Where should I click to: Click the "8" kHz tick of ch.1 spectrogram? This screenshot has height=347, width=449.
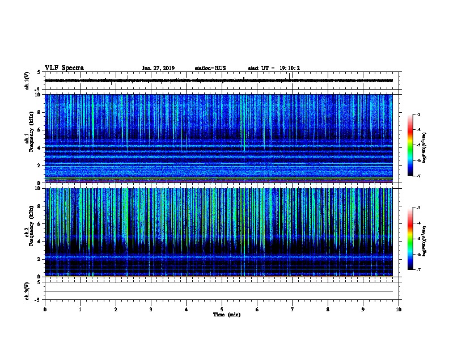click(x=39, y=112)
